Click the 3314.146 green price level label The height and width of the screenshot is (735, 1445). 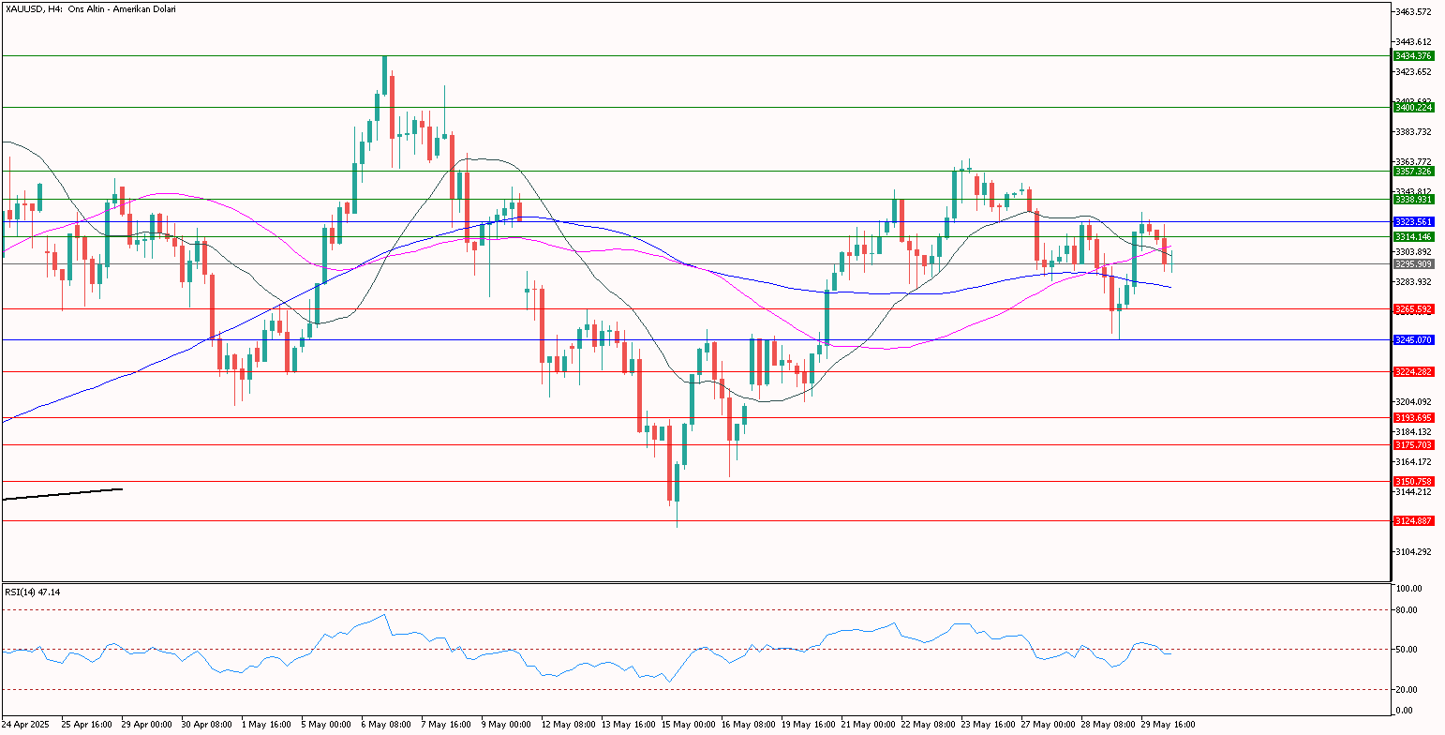pos(1414,236)
